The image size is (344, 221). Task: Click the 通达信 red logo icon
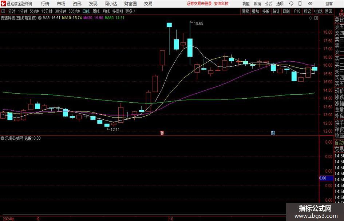click(3, 4)
